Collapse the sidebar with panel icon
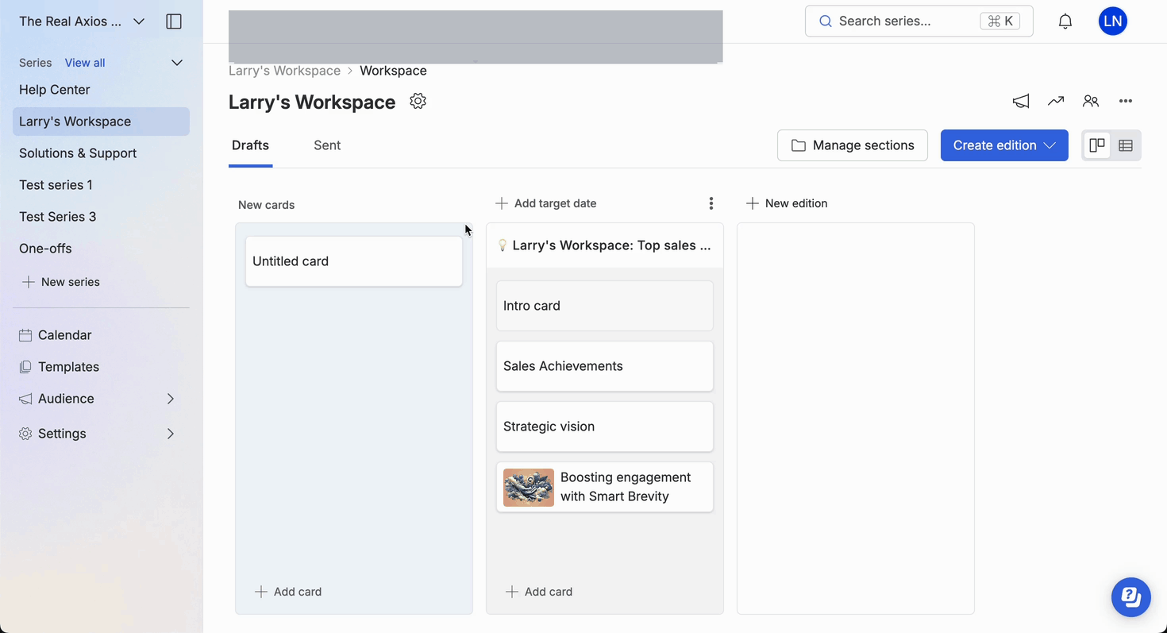The height and width of the screenshot is (633, 1167). 174,21
